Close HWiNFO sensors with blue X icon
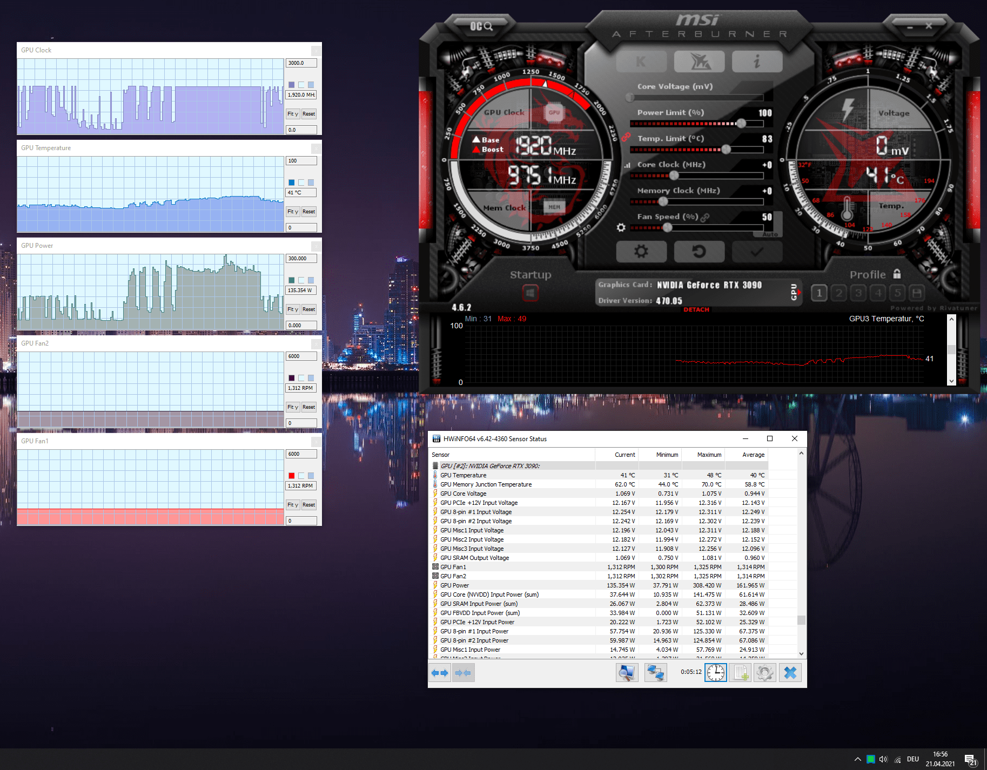The height and width of the screenshot is (770, 987). [x=790, y=673]
